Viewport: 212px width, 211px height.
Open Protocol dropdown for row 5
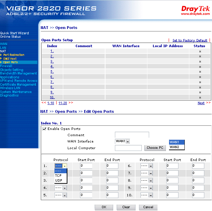(x=61, y=195)
